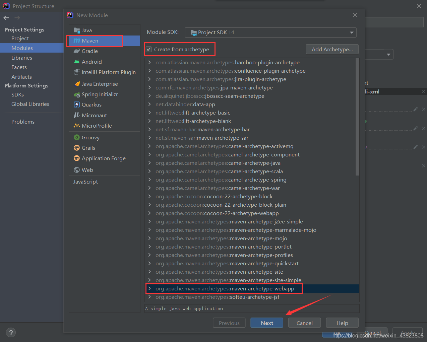
Task: Click the Maven module icon
Action: click(77, 41)
